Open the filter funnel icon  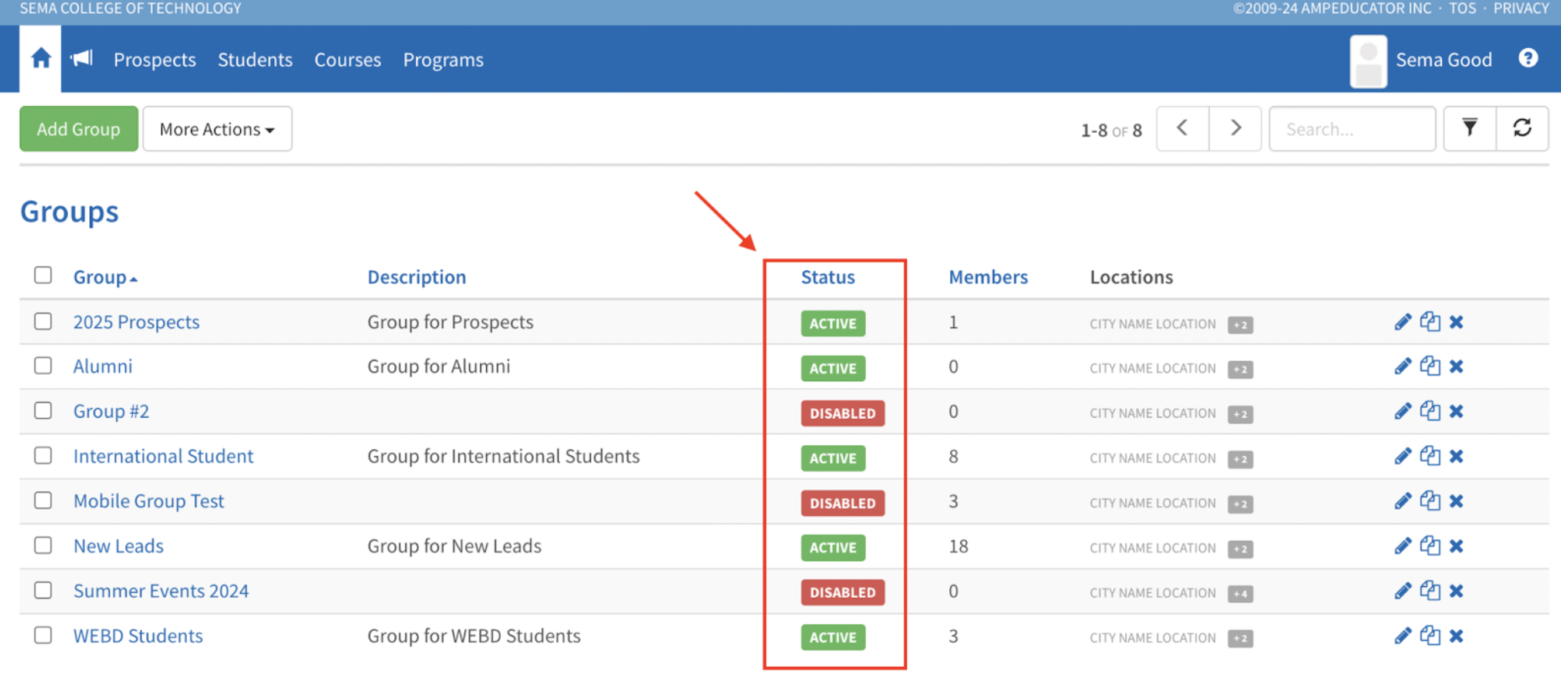point(1469,129)
